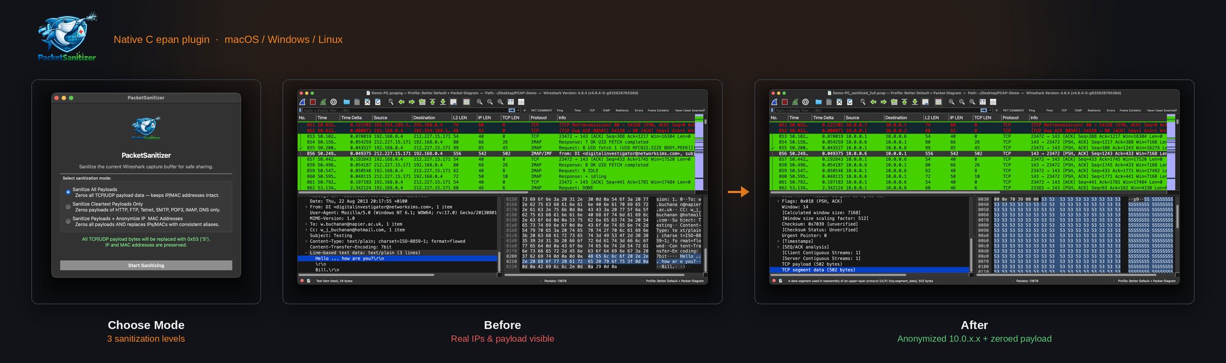The height and width of the screenshot is (363, 1226).
Task: Expand Cc: w_j_buchanan@hotmail.com item
Action: (x=306, y=230)
